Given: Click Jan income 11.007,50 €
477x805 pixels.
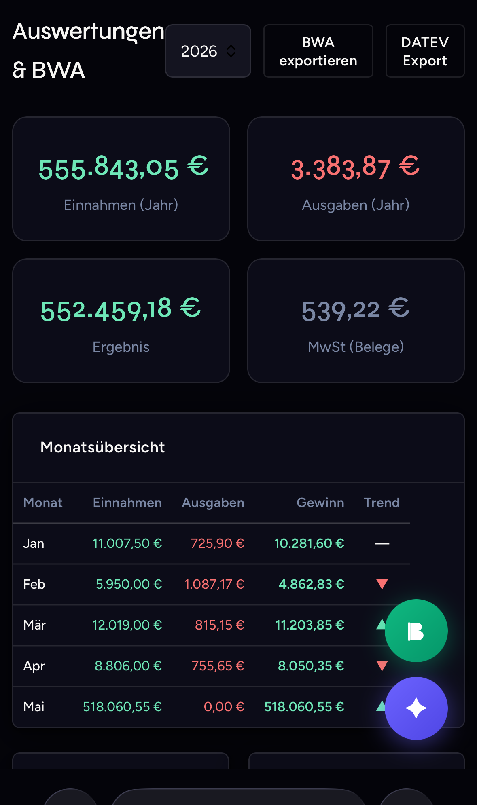Looking at the screenshot, I should click(x=127, y=543).
